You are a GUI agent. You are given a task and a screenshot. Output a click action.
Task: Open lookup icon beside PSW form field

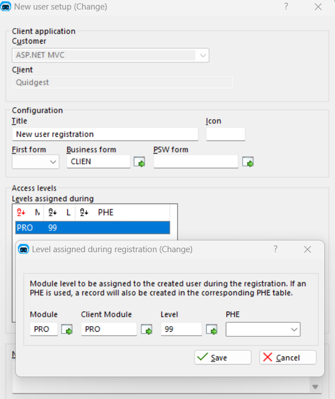click(x=248, y=162)
